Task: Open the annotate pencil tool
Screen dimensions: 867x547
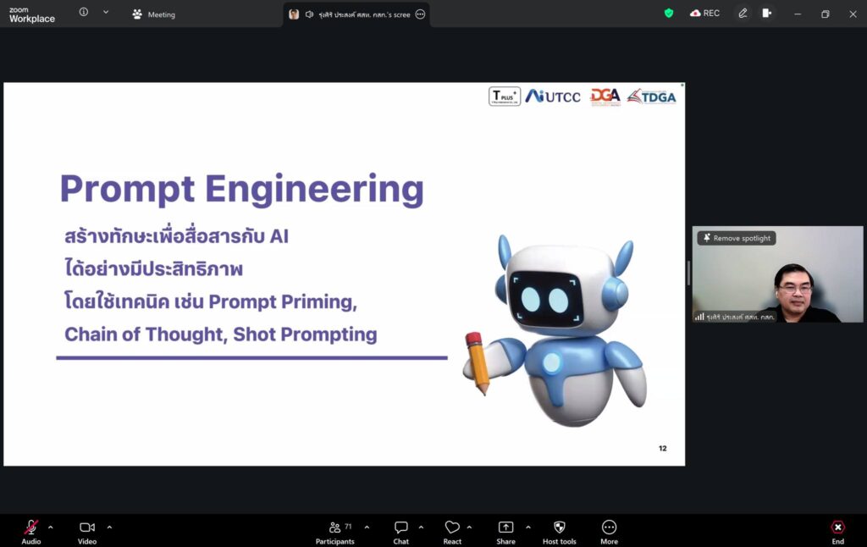Action: point(743,14)
